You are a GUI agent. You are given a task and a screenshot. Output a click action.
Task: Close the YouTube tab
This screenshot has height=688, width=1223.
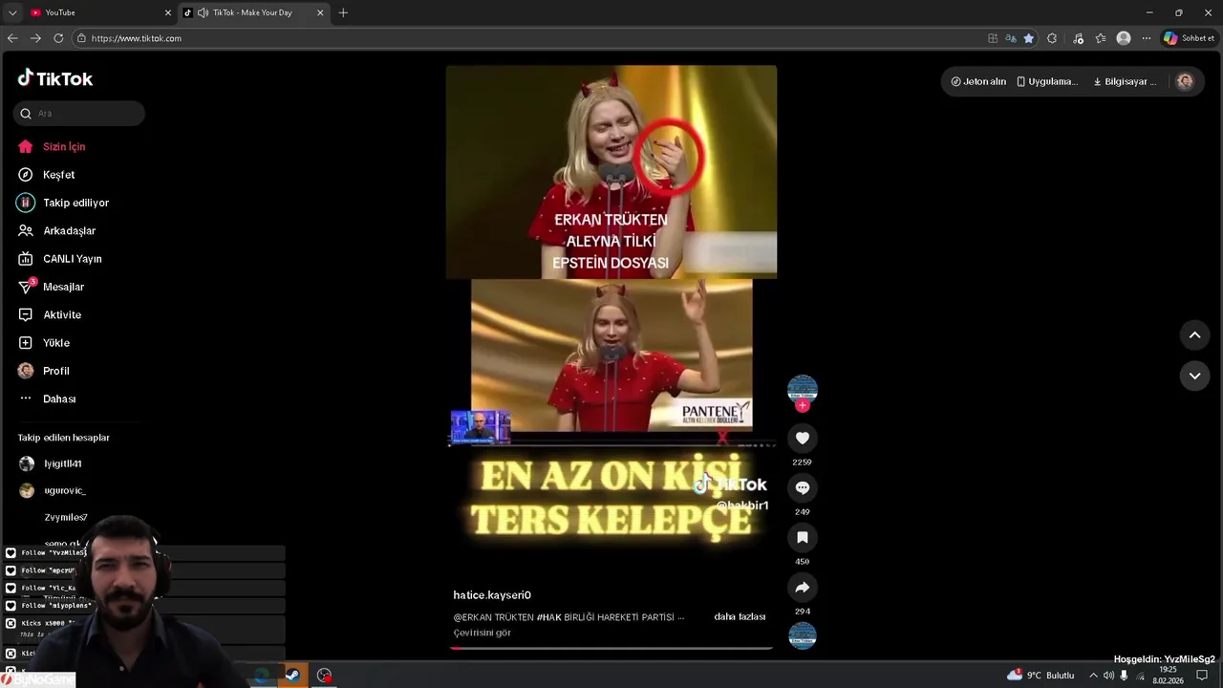coord(168,12)
